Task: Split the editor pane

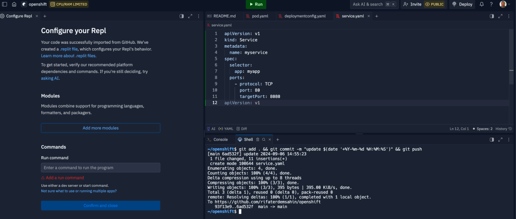Action: pos(492,16)
